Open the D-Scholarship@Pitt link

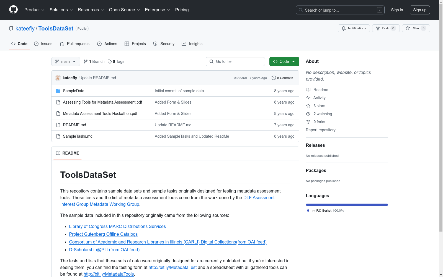coord(104,250)
